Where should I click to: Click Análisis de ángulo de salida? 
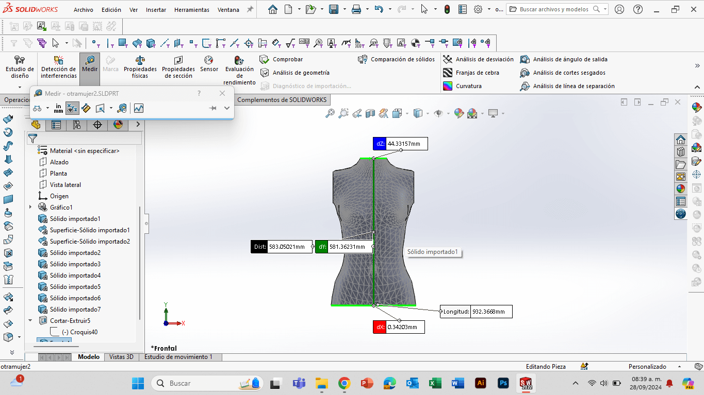coord(564,59)
